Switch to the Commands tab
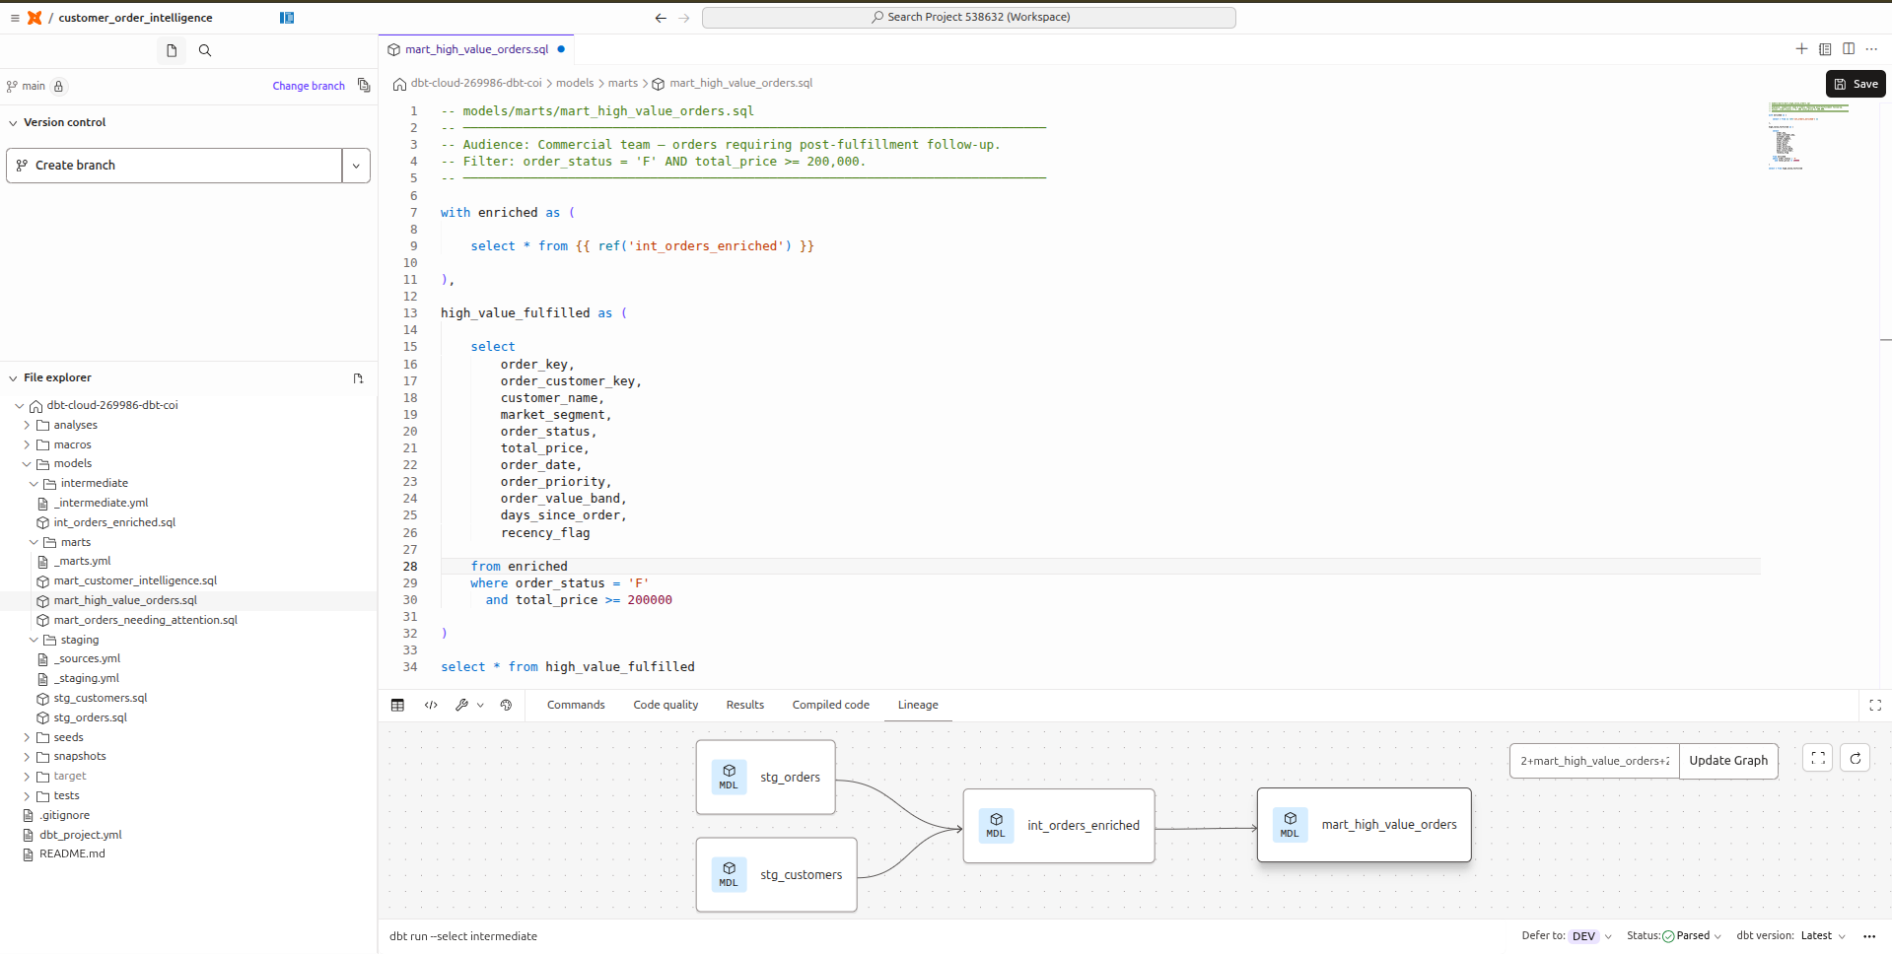 click(576, 705)
